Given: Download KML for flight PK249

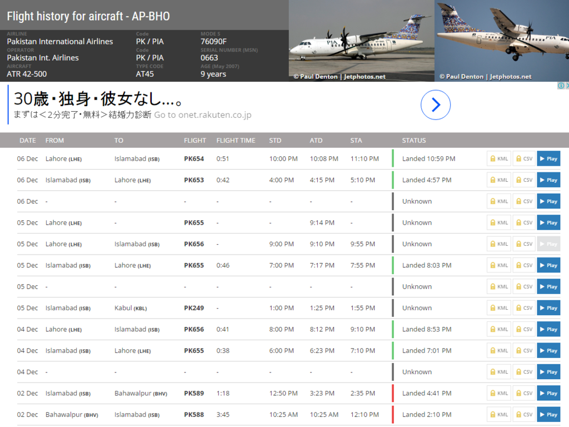Looking at the screenshot, I should click(499, 308).
